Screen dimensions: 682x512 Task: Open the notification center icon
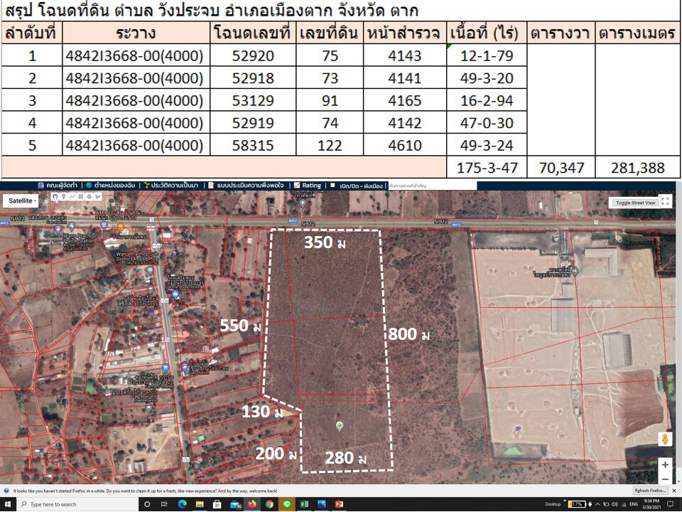670,504
